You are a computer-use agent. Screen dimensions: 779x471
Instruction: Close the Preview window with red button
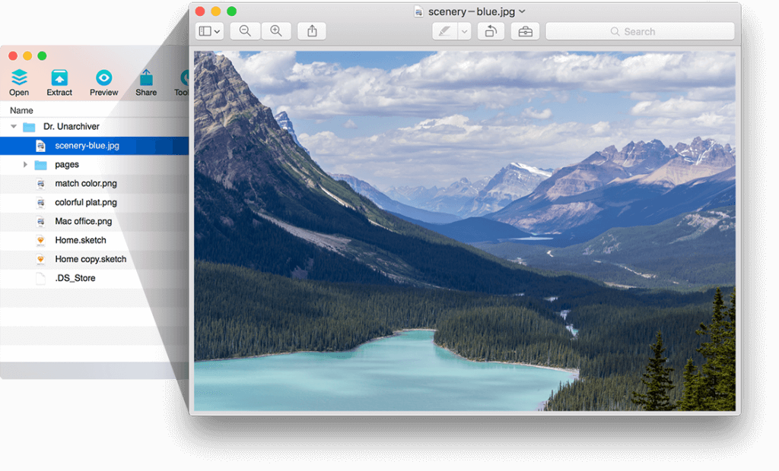(200, 11)
